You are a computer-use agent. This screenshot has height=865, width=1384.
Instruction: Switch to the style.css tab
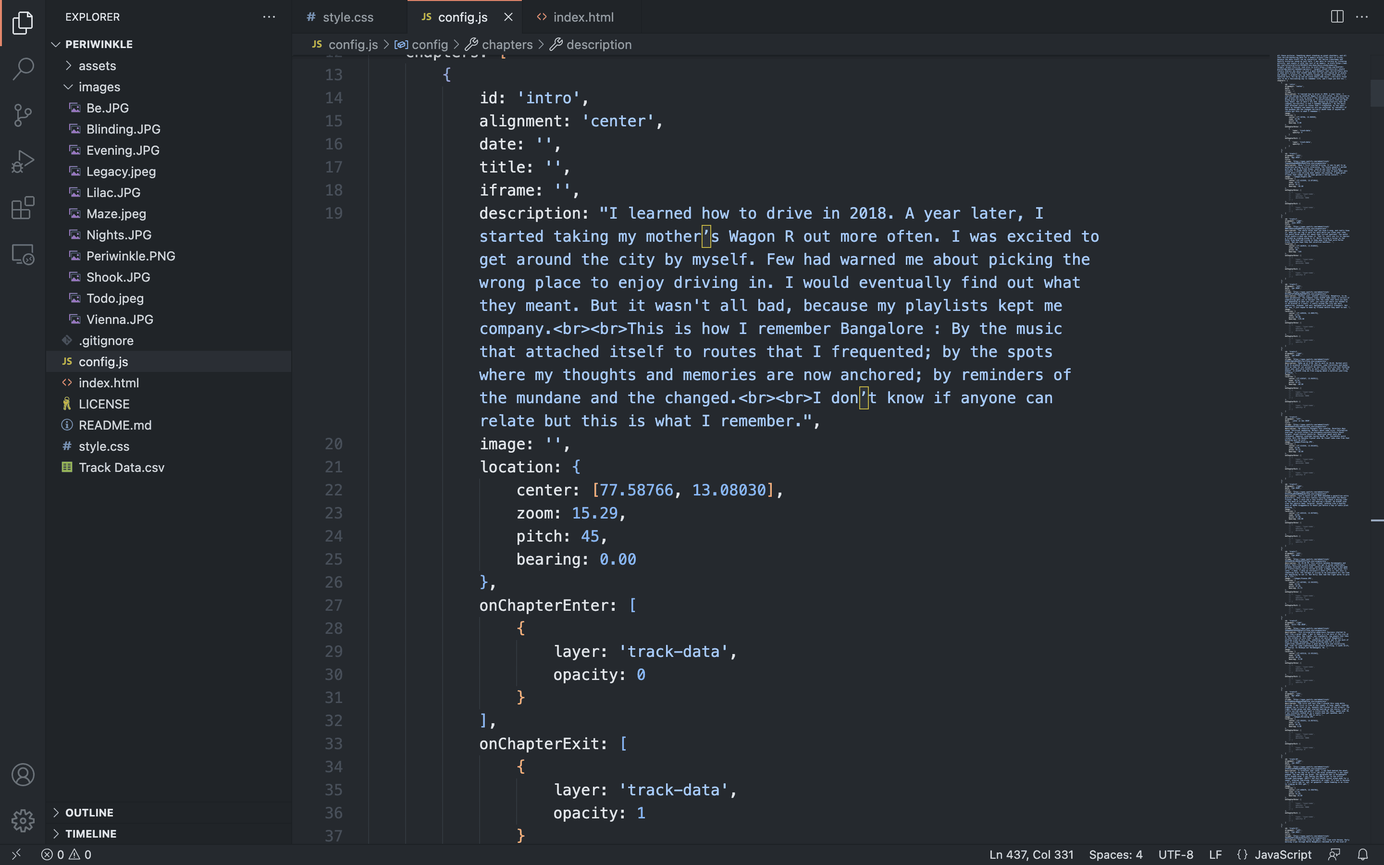coord(347,17)
